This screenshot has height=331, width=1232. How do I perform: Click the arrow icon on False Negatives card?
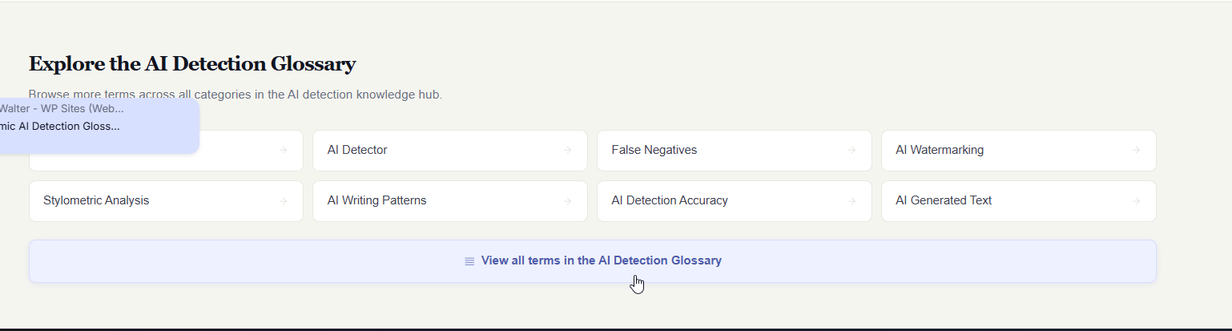[852, 150]
